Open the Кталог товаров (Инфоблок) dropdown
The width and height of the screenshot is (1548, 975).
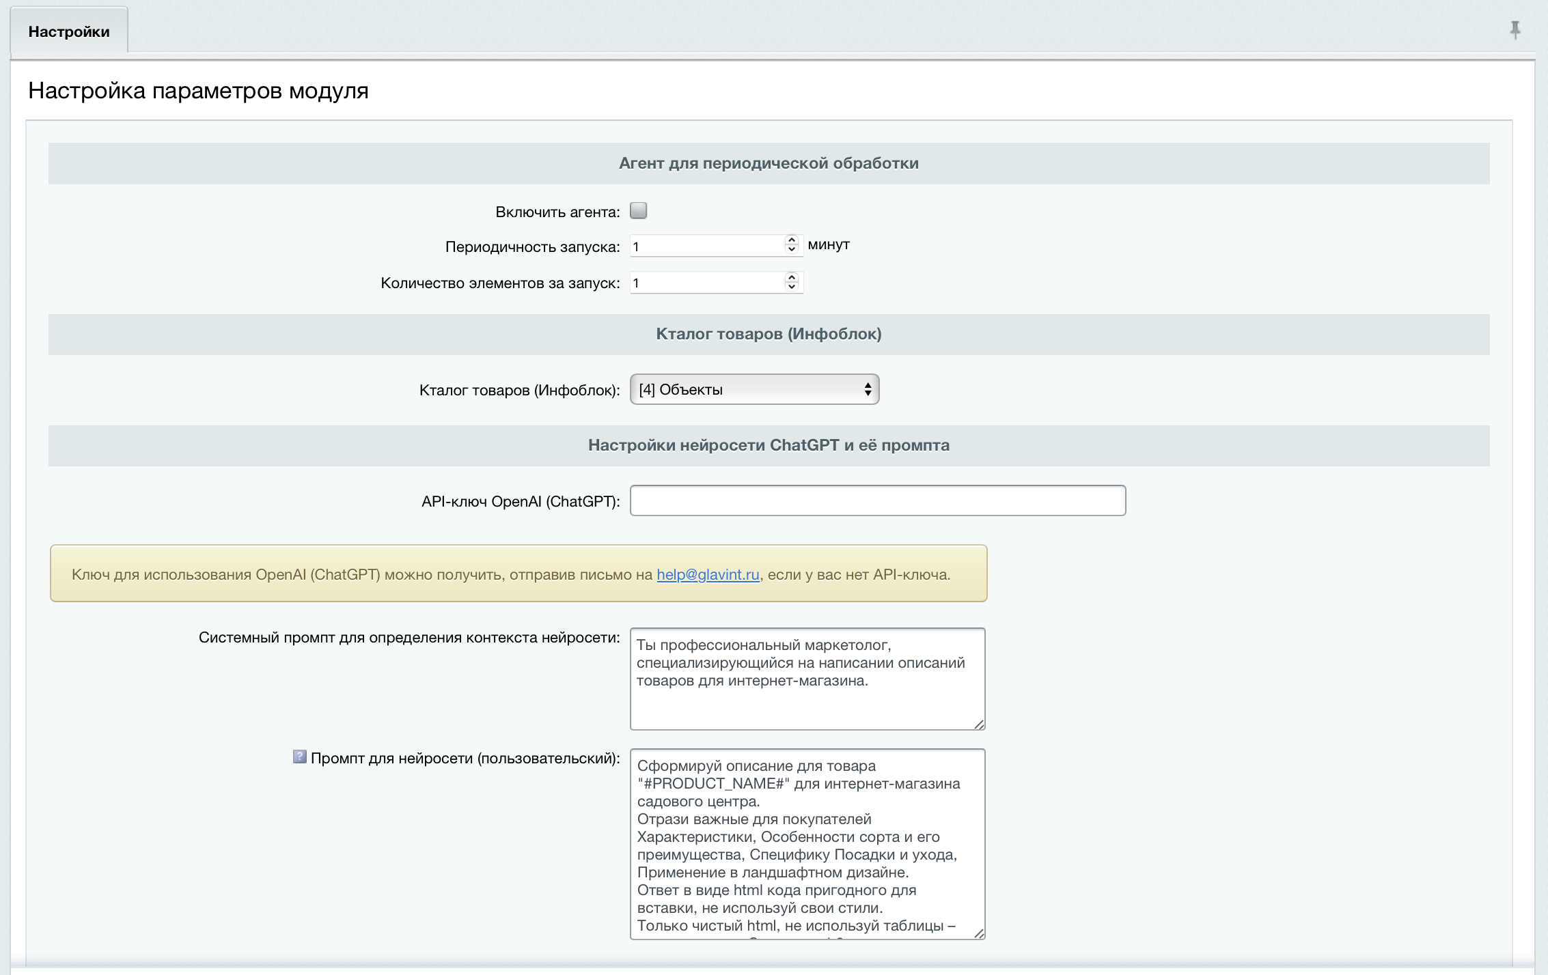pos(754,389)
